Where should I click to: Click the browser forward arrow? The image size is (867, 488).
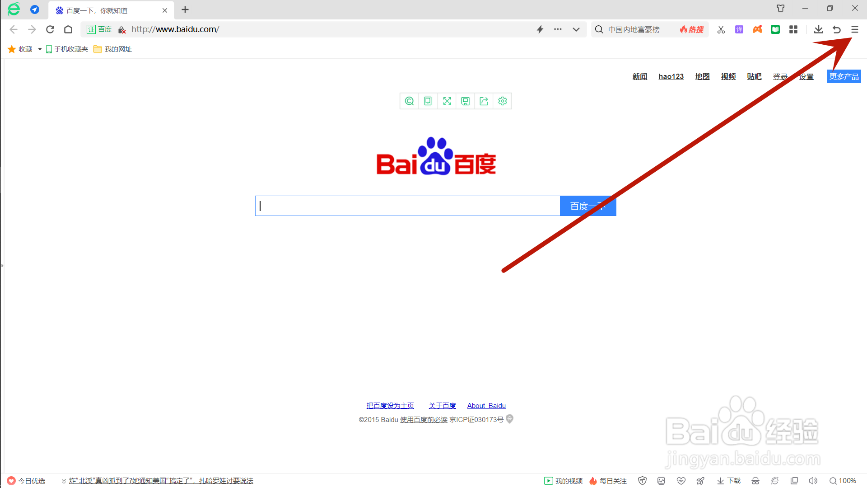coord(32,29)
